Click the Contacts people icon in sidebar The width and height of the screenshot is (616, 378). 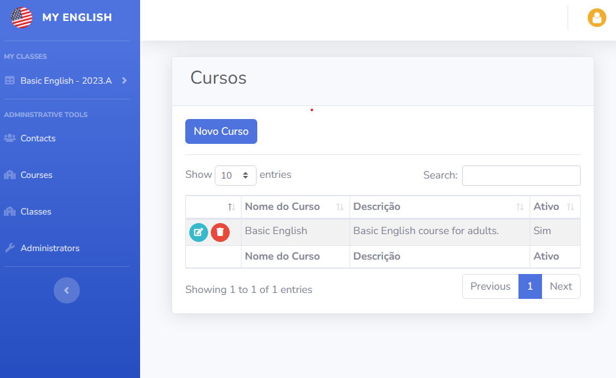pyautogui.click(x=10, y=138)
